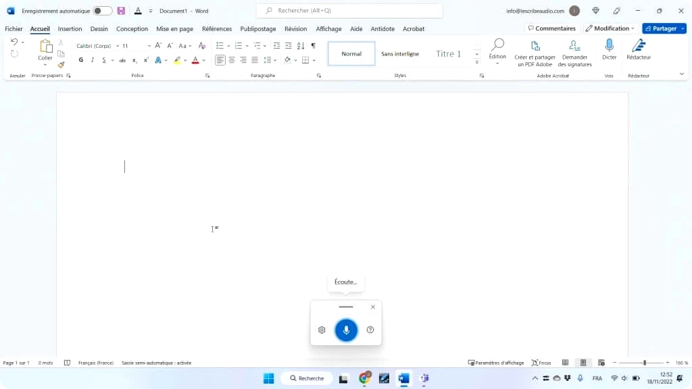Click the Partager button
Viewport: 692px width, 389px height.
click(x=661, y=28)
